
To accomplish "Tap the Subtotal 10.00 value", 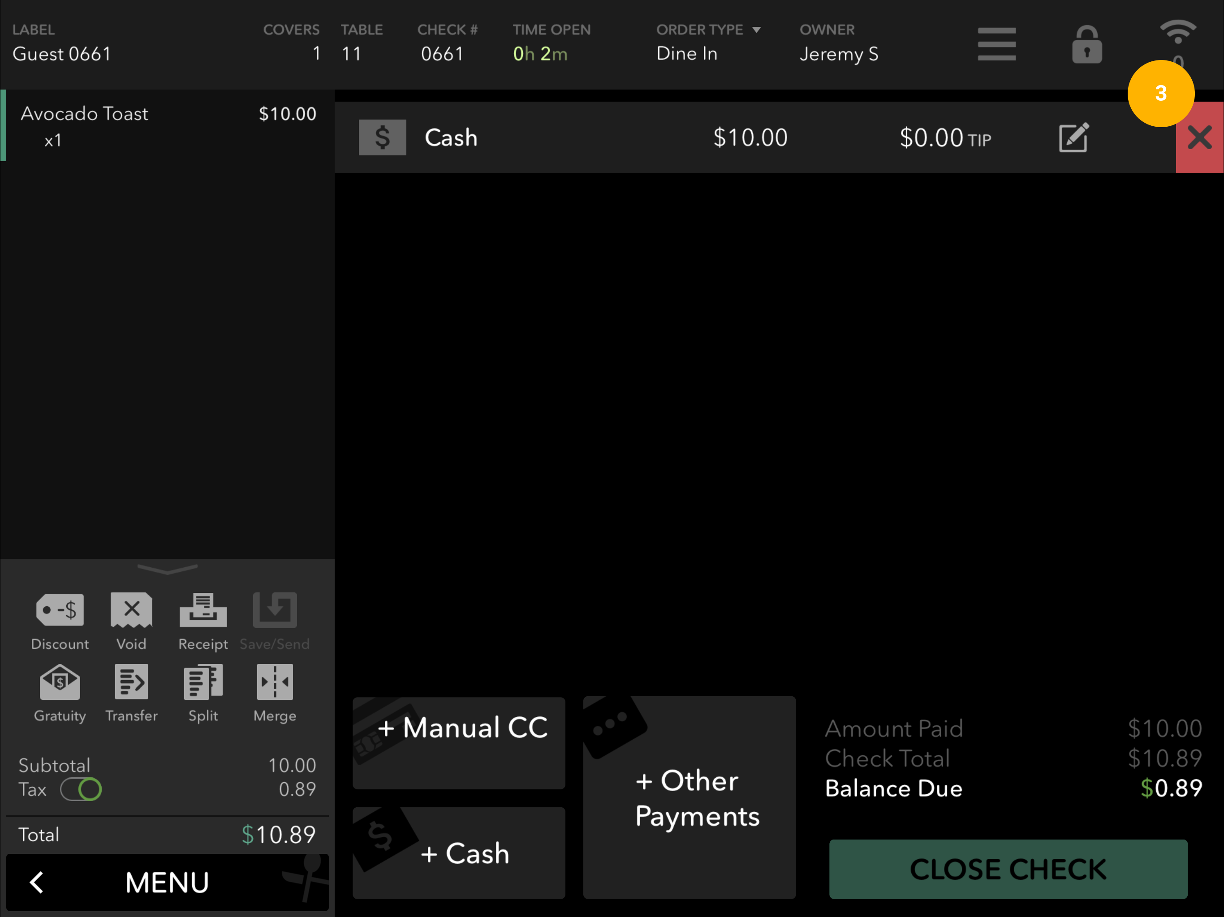I will pos(292,766).
